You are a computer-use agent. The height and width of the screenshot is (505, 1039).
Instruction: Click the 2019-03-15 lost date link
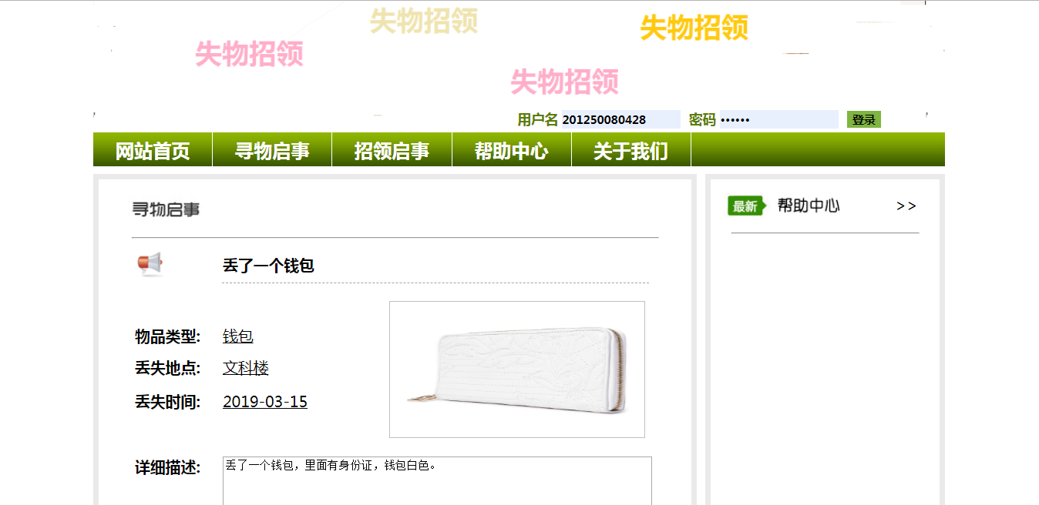point(265,402)
